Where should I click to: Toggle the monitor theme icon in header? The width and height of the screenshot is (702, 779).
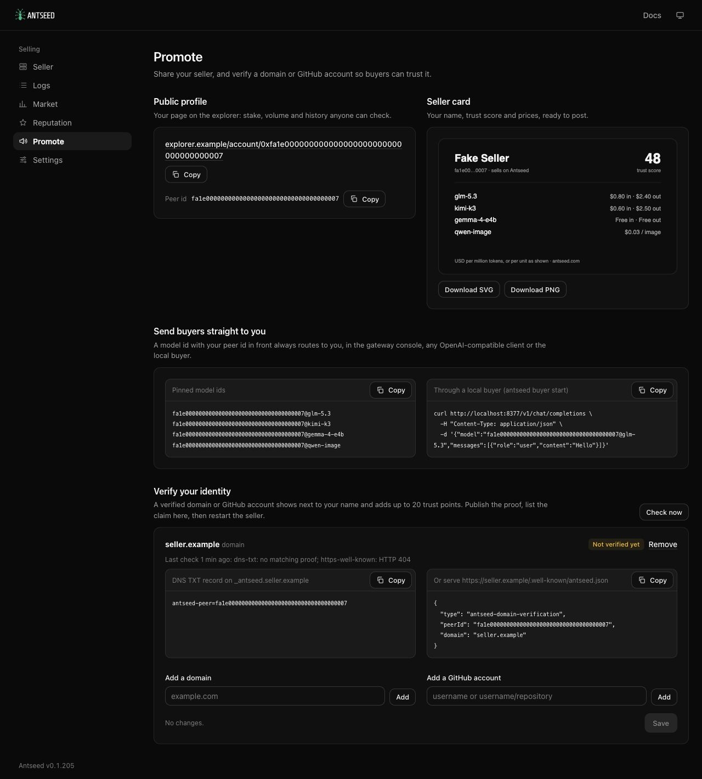point(680,15)
